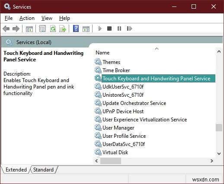The width and height of the screenshot is (224, 184).
Task: Click gear icon beside Touch Keyboard service
Action: [x=98, y=78]
